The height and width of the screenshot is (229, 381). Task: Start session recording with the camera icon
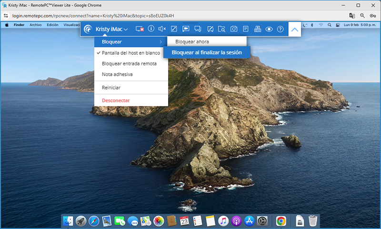coord(186,29)
